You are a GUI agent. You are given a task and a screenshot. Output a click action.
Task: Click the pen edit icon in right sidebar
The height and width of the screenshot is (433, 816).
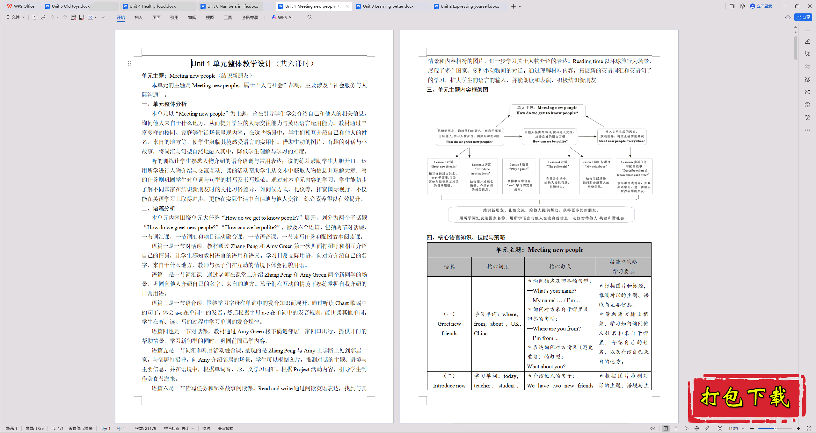click(807, 41)
